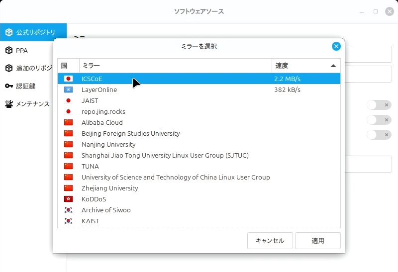Sort list by 国 column header
398x272 pixels.
pyautogui.click(x=68, y=66)
